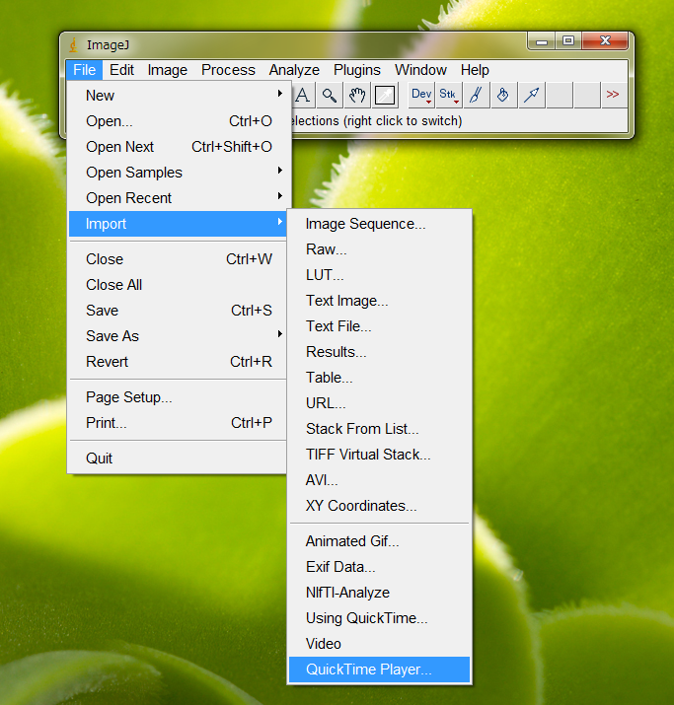This screenshot has height=705, width=674.
Task: Select Results... import option
Action: [379, 352]
